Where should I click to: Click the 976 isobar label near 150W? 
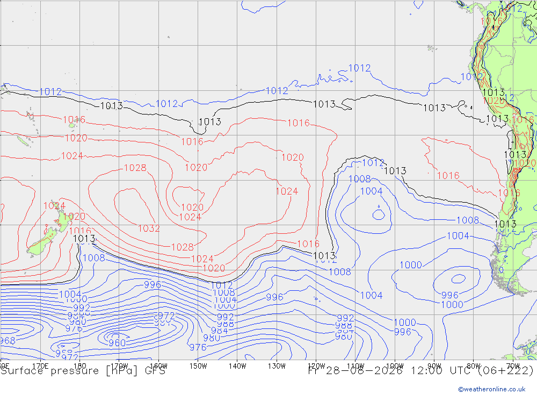click(198, 347)
